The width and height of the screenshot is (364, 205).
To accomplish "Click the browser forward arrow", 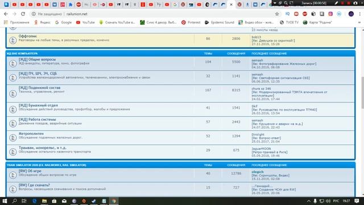I will [14, 14].
